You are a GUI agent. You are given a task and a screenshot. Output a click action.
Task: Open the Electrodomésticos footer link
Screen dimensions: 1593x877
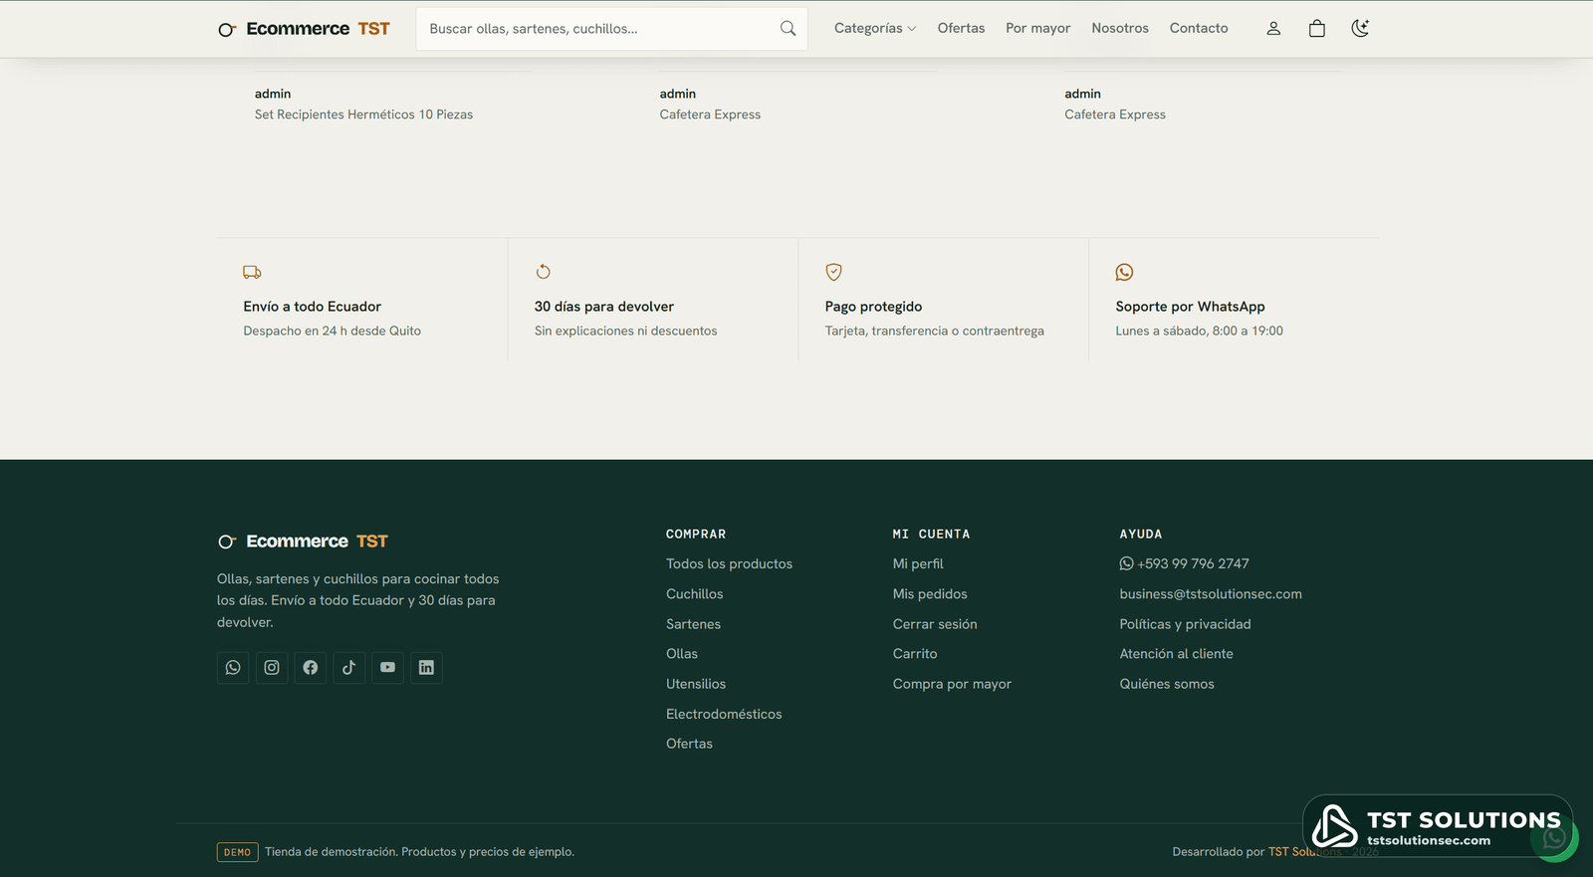724,714
